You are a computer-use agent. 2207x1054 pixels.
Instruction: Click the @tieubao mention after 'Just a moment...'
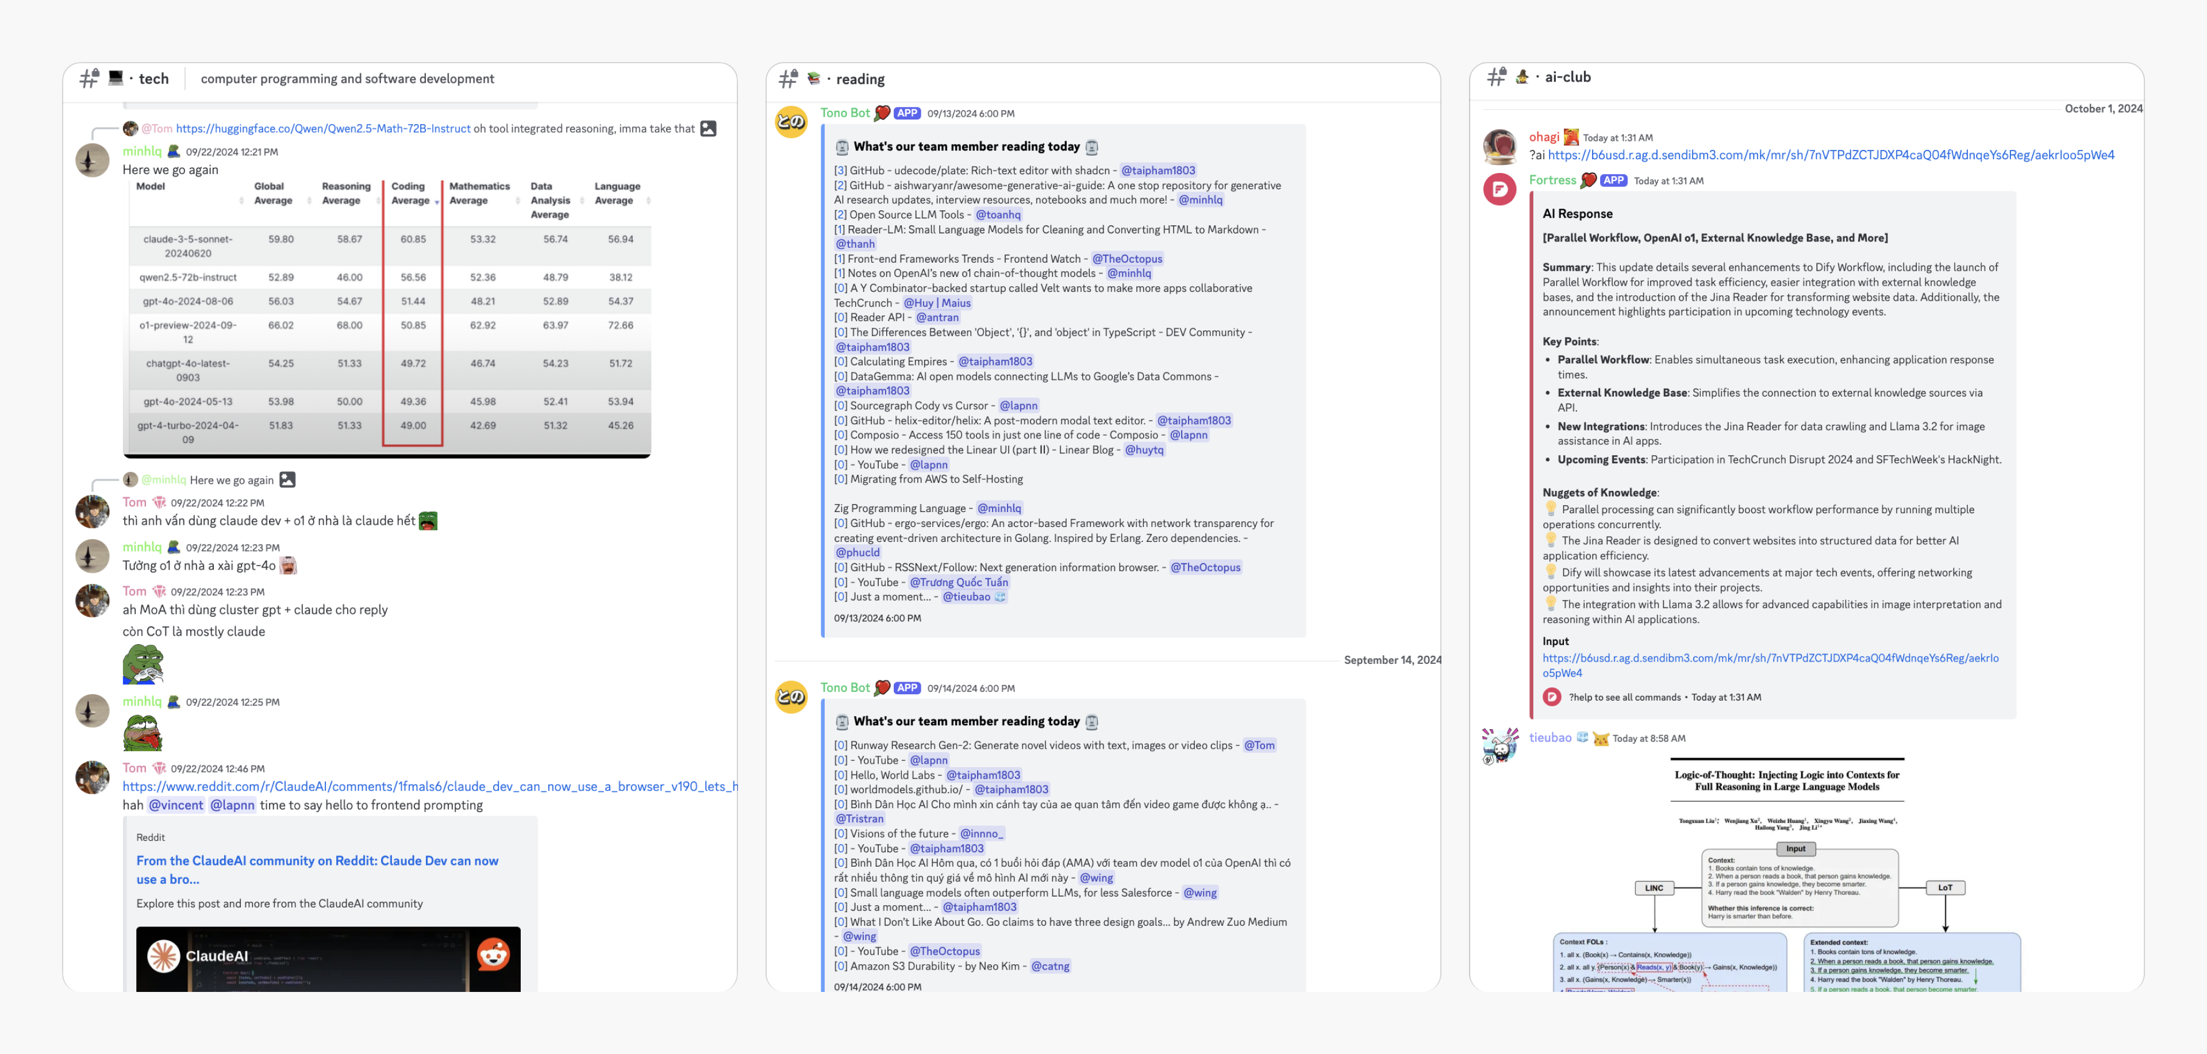pyautogui.click(x=975, y=597)
